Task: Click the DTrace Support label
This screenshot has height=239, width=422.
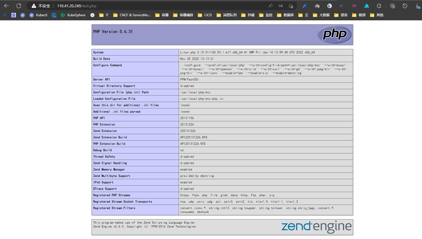Action: tap(105, 189)
